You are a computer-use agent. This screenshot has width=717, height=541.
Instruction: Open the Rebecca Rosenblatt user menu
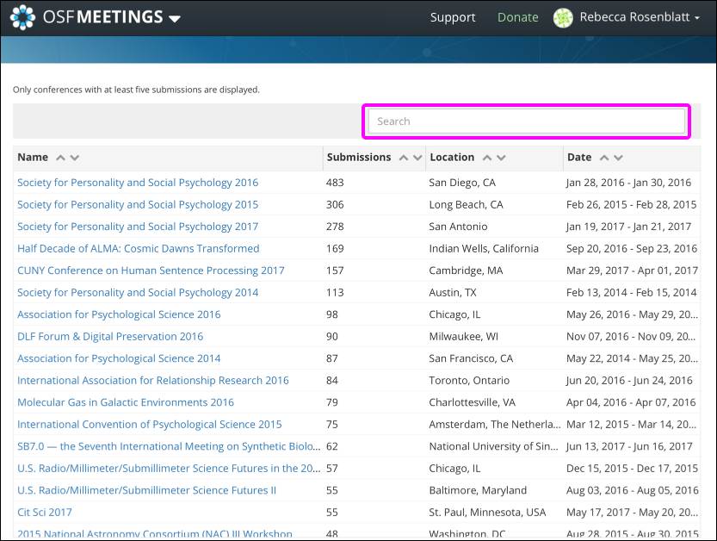point(640,17)
